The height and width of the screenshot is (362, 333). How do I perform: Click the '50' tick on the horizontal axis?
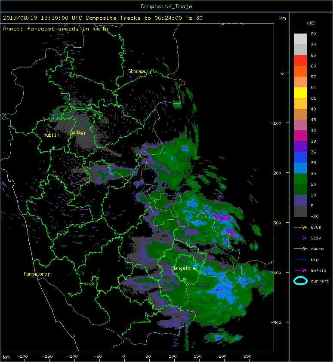(148, 356)
